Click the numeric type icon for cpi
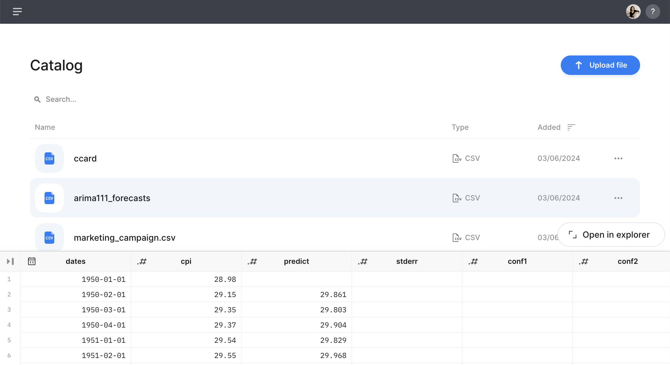The height and width of the screenshot is (365, 670). coord(142,261)
